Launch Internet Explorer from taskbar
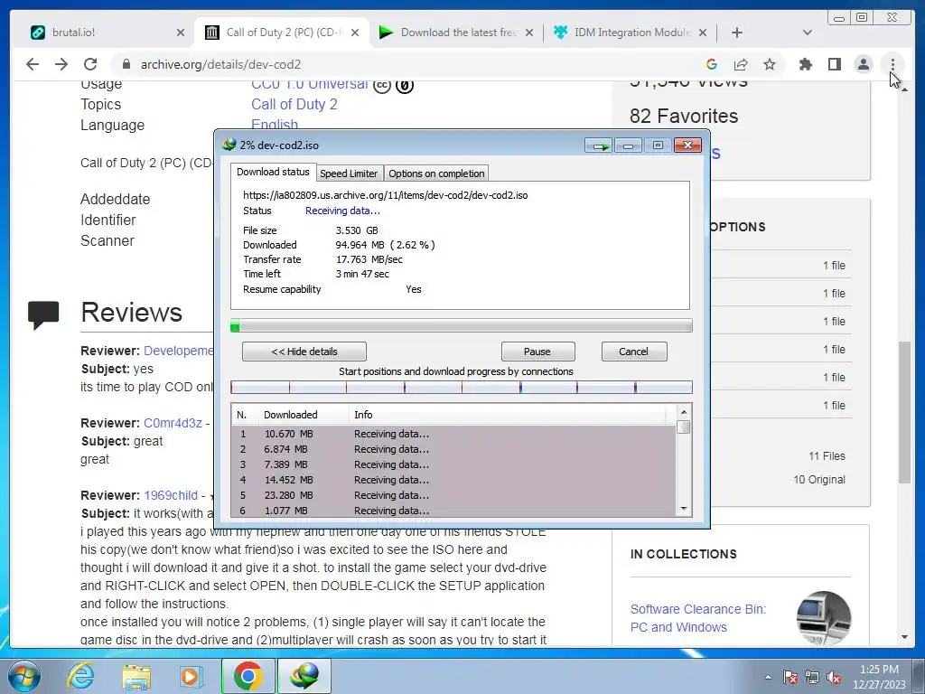 tap(80, 676)
